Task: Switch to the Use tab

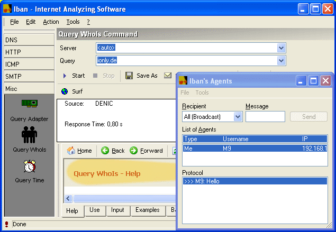Action: tap(95, 210)
